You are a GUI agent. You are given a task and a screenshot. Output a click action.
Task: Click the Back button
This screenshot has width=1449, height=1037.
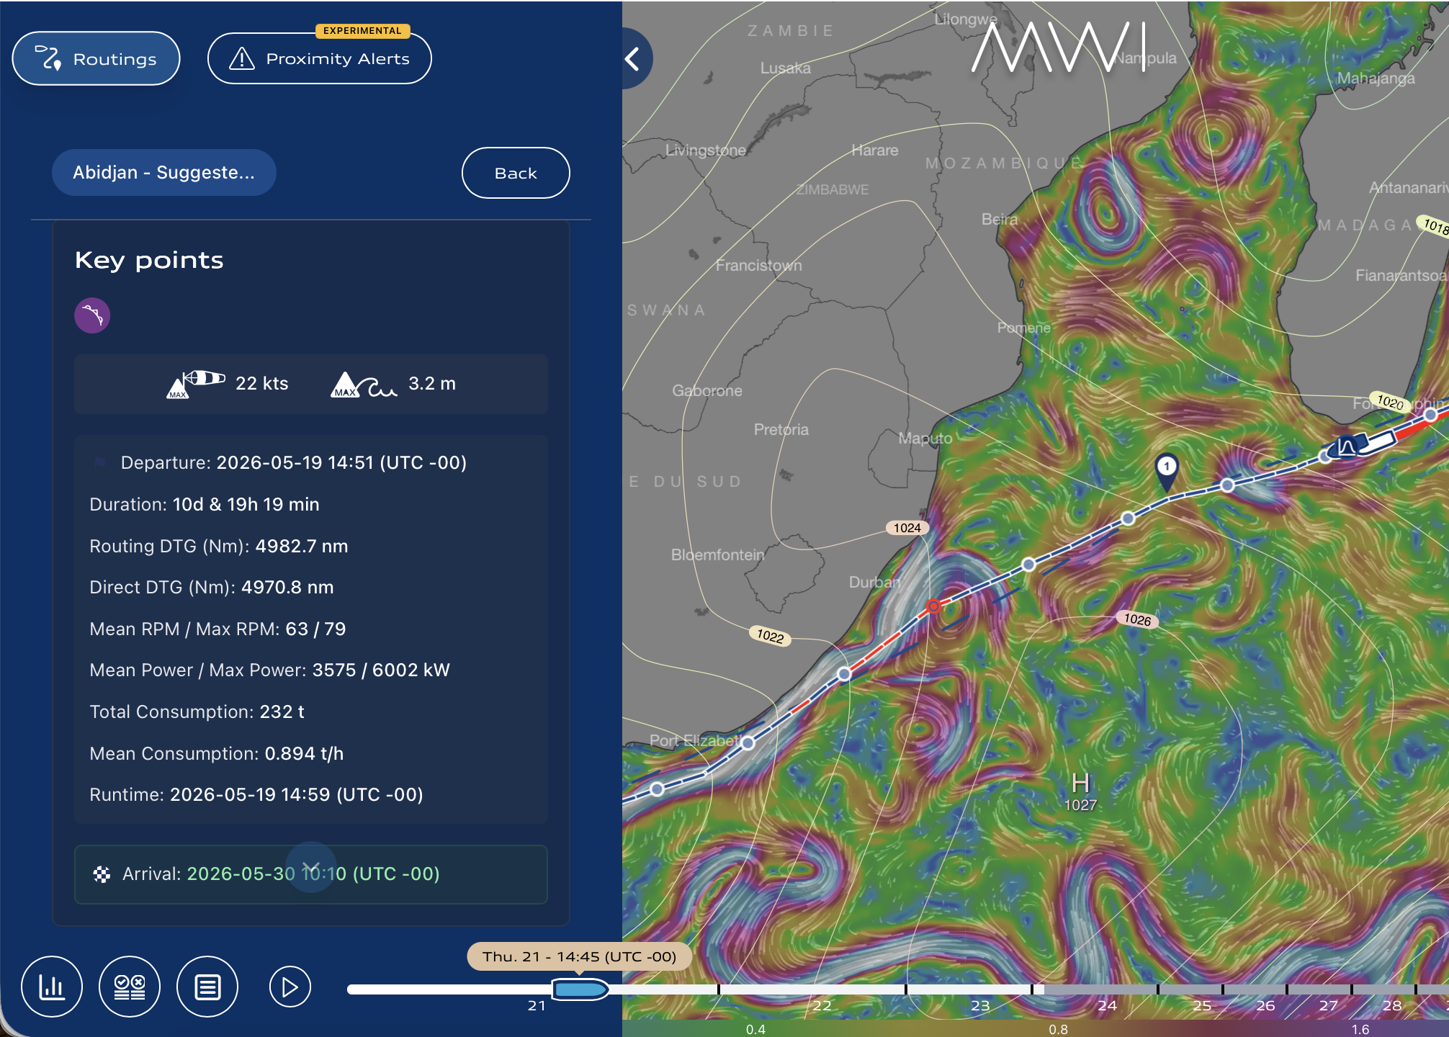click(x=516, y=173)
